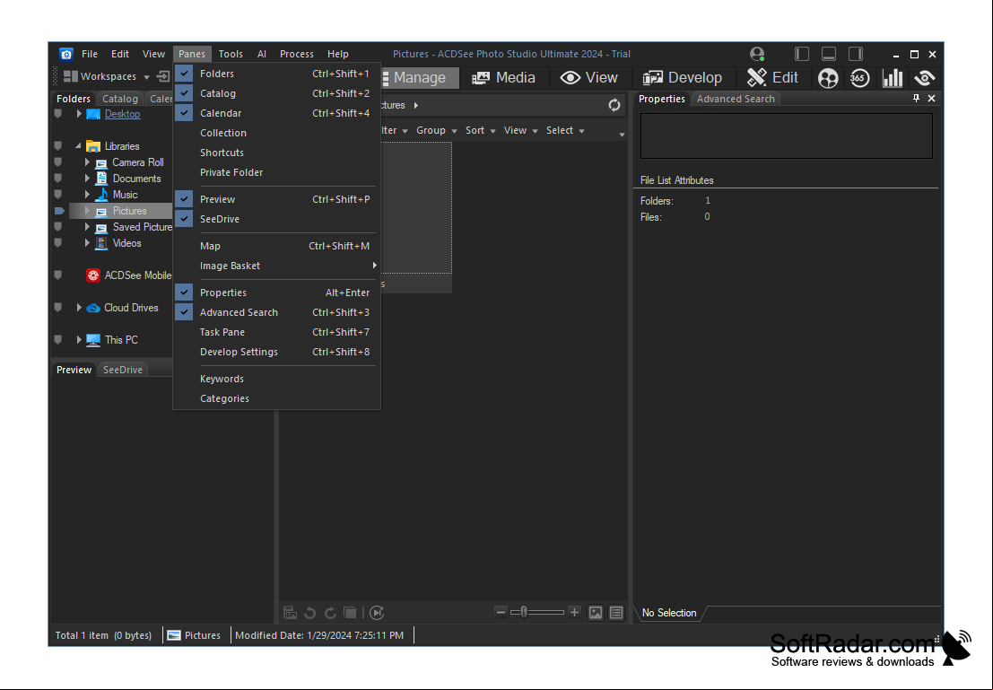Open the account profile icon

(x=757, y=54)
